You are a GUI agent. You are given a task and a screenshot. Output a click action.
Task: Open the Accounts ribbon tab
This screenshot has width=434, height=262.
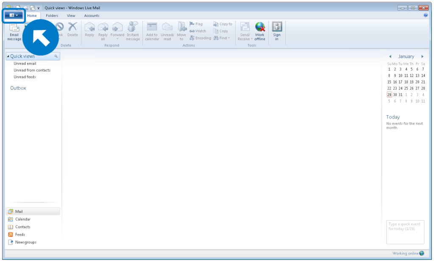[x=92, y=15]
